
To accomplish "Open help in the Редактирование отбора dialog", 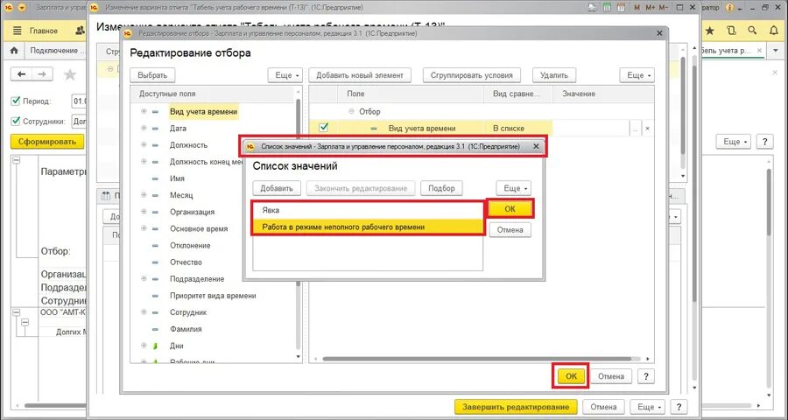I will [x=646, y=376].
